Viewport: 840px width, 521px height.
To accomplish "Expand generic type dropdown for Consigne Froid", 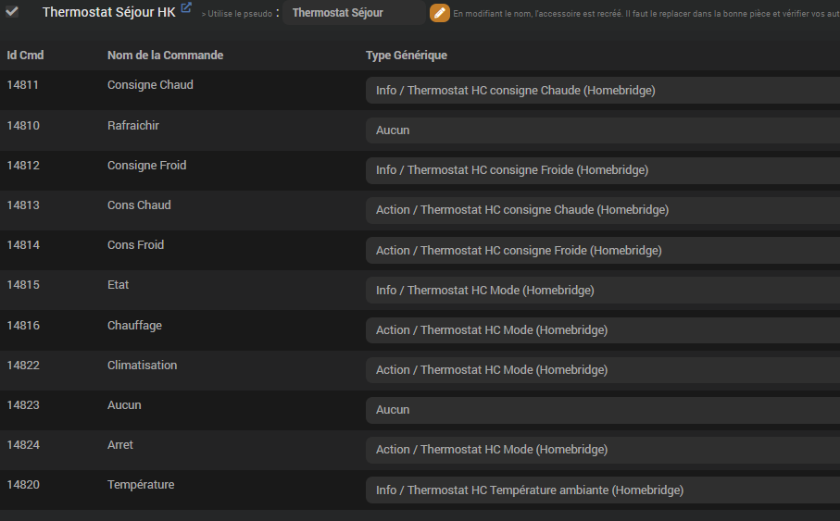I will pos(602,170).
